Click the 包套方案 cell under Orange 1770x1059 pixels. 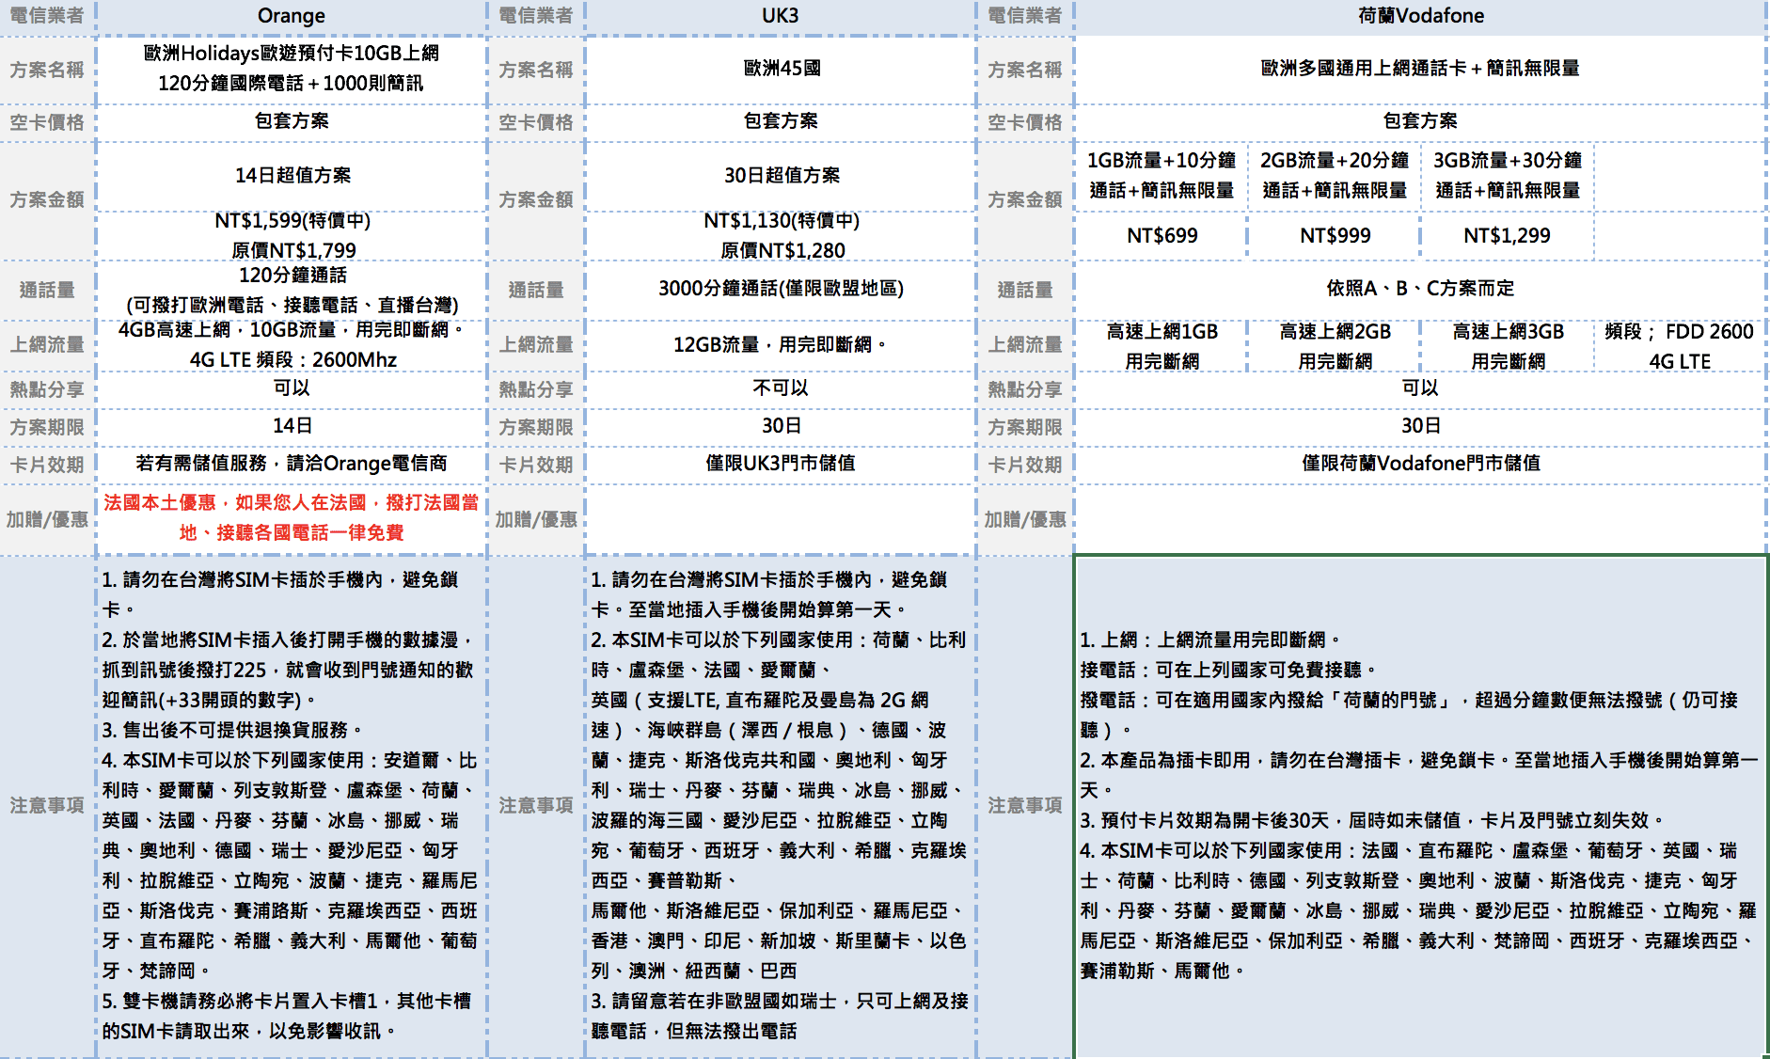292,121
